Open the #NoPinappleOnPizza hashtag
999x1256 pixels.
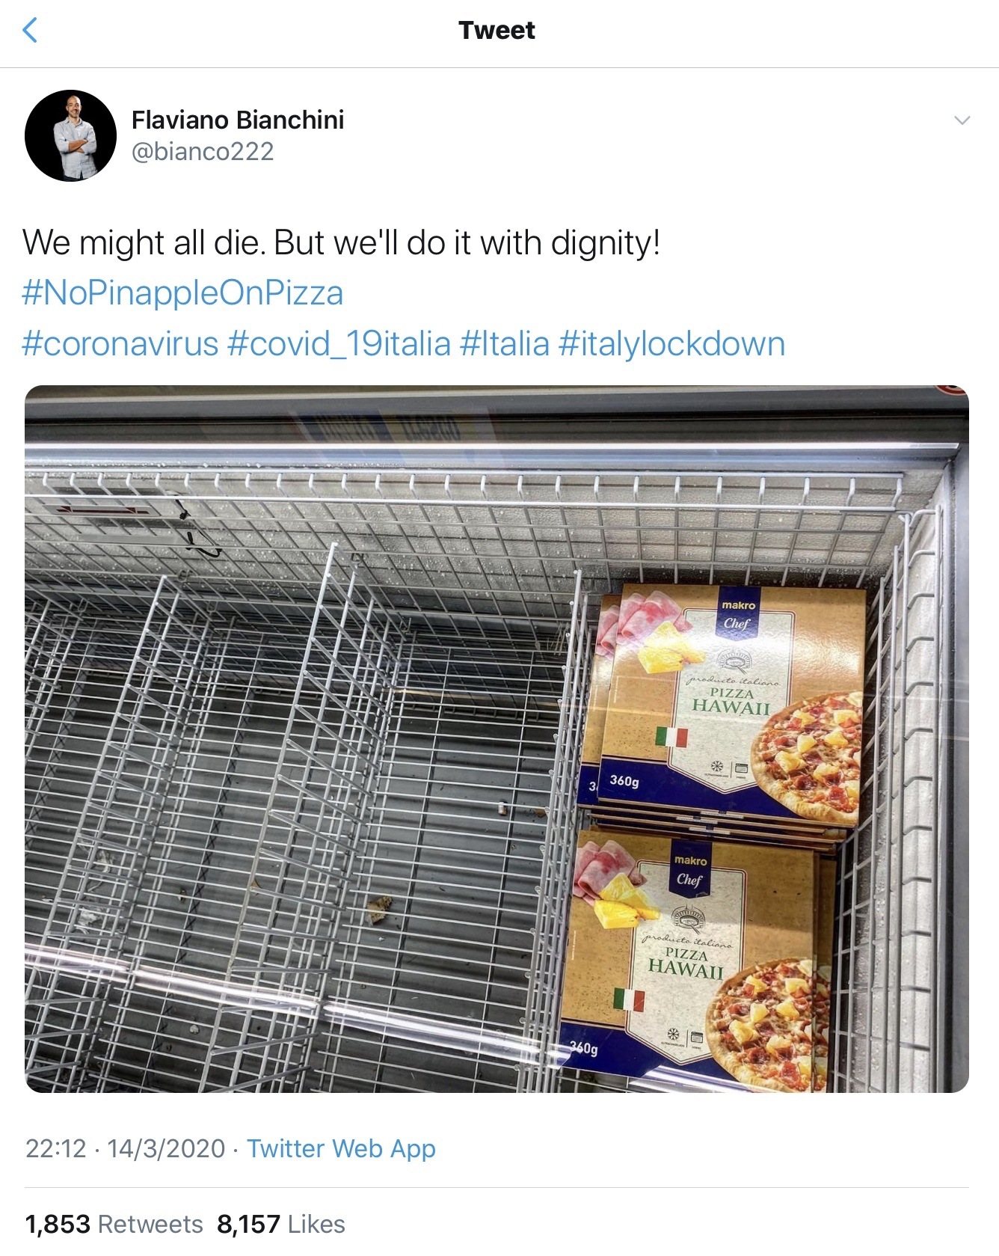(182, 293)
